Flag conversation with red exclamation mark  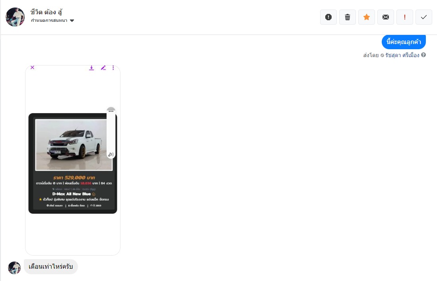tap(405, 17)
